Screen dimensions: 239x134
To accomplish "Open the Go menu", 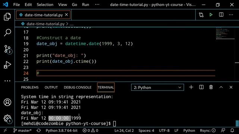I will point(74,4).
